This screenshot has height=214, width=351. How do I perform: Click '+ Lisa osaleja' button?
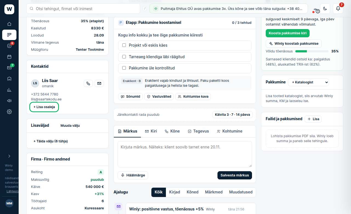(44, 107)
